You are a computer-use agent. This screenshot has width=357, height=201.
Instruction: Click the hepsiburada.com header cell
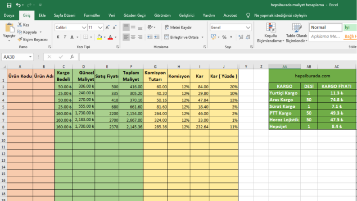(312, 76)
